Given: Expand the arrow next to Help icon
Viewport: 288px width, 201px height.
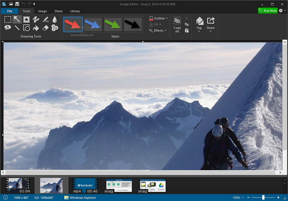Looking at the screenshot, I should 285,11.
